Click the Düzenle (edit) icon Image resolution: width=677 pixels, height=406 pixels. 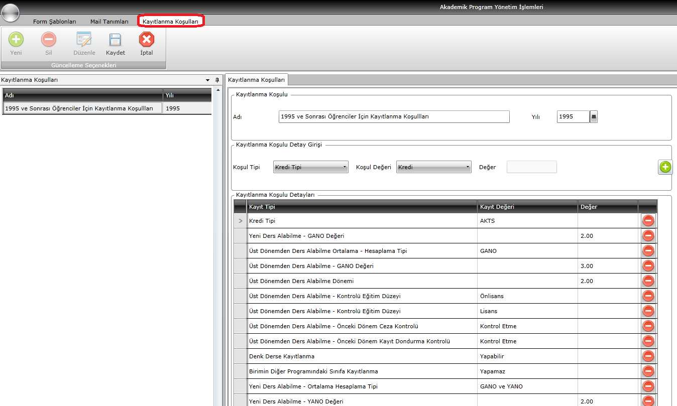click(x=84, y=40)
